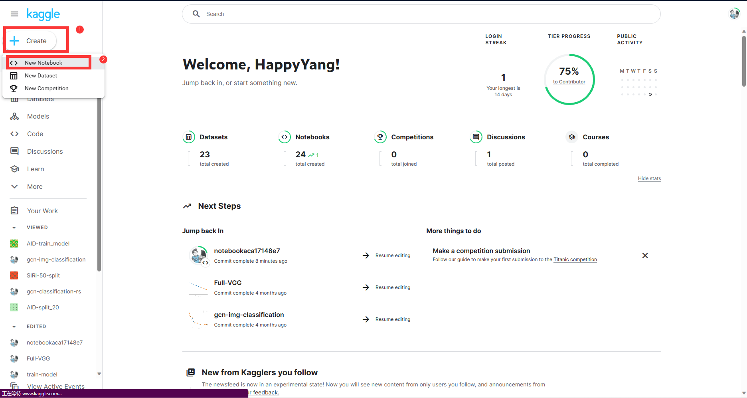Click the New Dataset table icon

[x=14, y=75]
